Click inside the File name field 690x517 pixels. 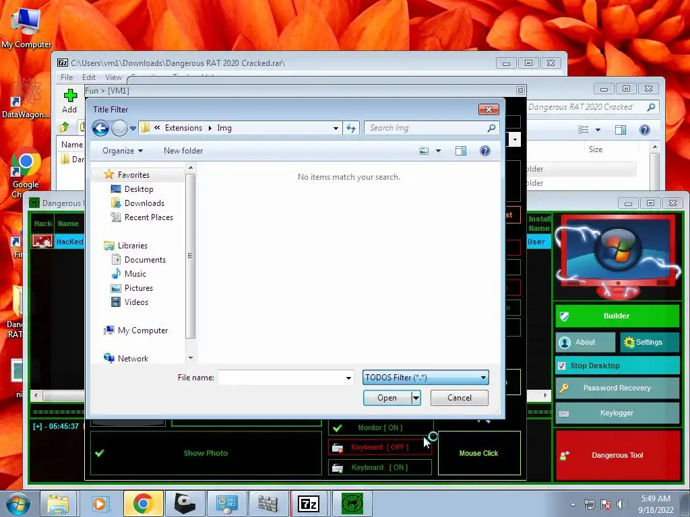281,378
